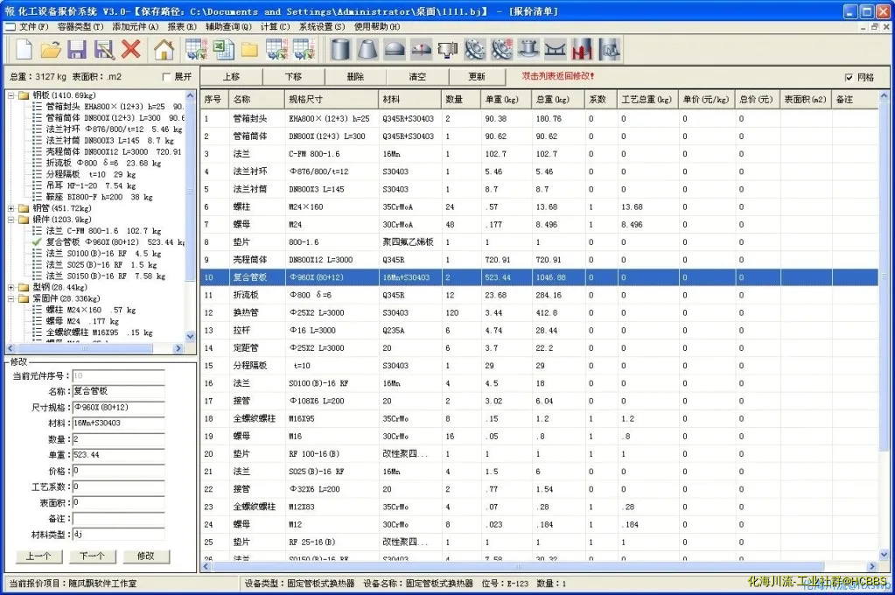Click the nozzle pipe fitting icon
895x595 pixels.
(448, 50)
